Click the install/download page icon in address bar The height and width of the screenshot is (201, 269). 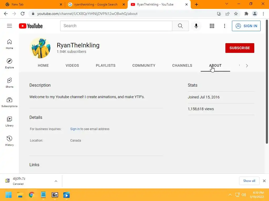tap(219, 14)
